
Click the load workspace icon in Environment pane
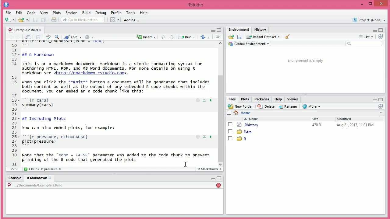click(x=231, y=37)
